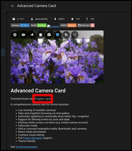The width and height of the screenshot is (132, 151).
Task: Click the v7.14.1 version chip
Action: 19,19
